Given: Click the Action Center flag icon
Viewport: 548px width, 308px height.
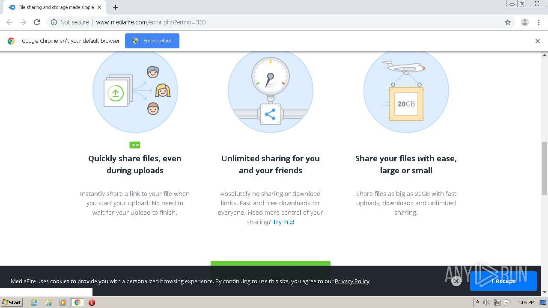Looking at the screenshot, I should [x=507, y=302].
